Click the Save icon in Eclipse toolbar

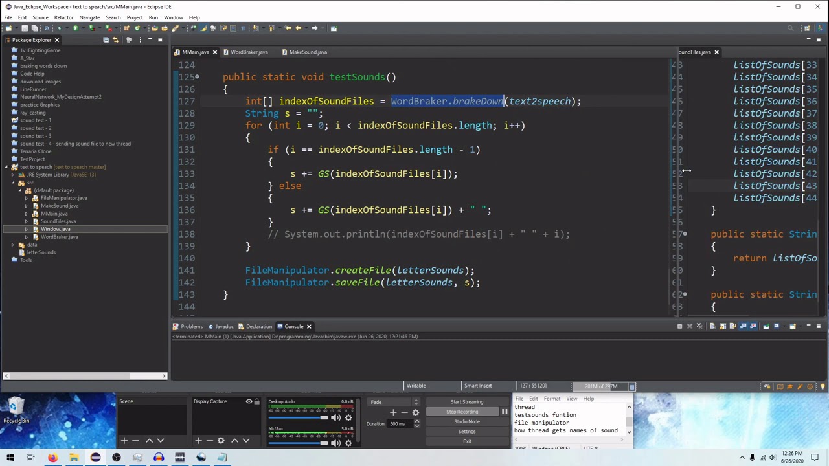pyautogui.click(x=25, y=28)
